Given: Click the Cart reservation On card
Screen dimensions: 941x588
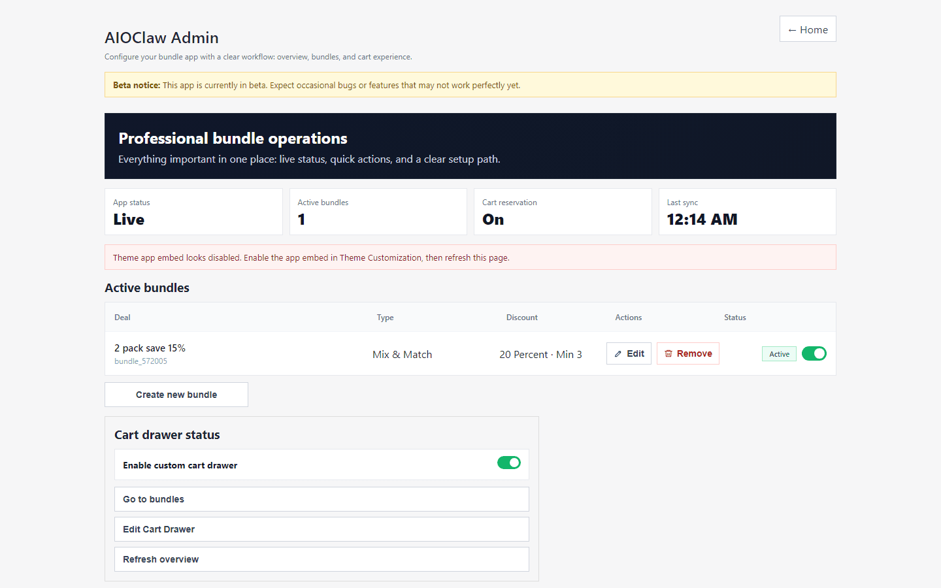Looking at the screenshot, I should tap(563, 212).
